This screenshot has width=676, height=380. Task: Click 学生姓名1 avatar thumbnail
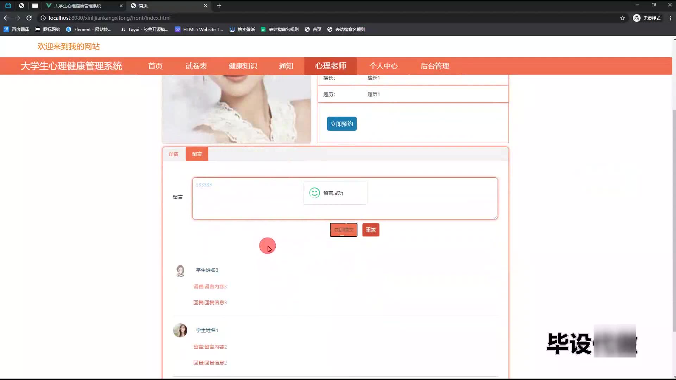[180, 330]
